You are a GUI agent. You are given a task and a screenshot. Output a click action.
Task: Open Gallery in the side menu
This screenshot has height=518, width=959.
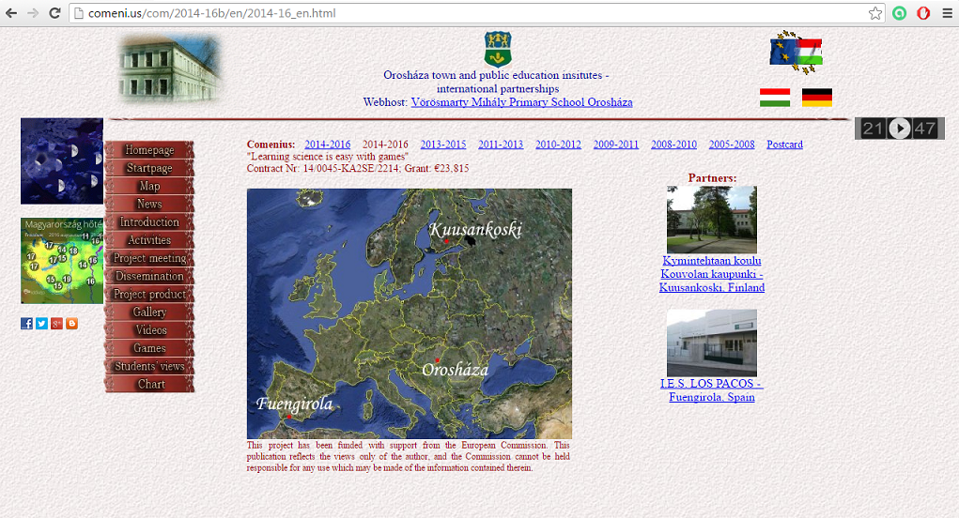click(x=150, y=312)
